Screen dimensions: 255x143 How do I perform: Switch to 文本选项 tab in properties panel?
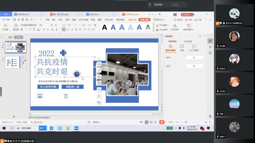pos(188,41)
